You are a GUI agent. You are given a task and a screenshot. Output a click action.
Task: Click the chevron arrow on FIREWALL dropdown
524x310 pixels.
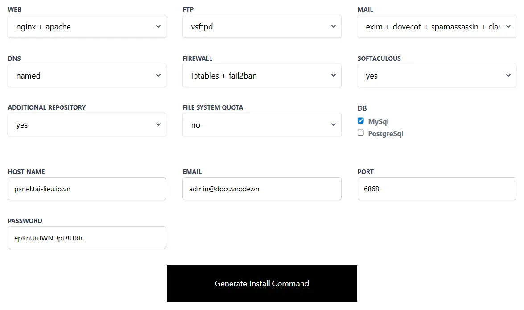[x=334, y=76]
